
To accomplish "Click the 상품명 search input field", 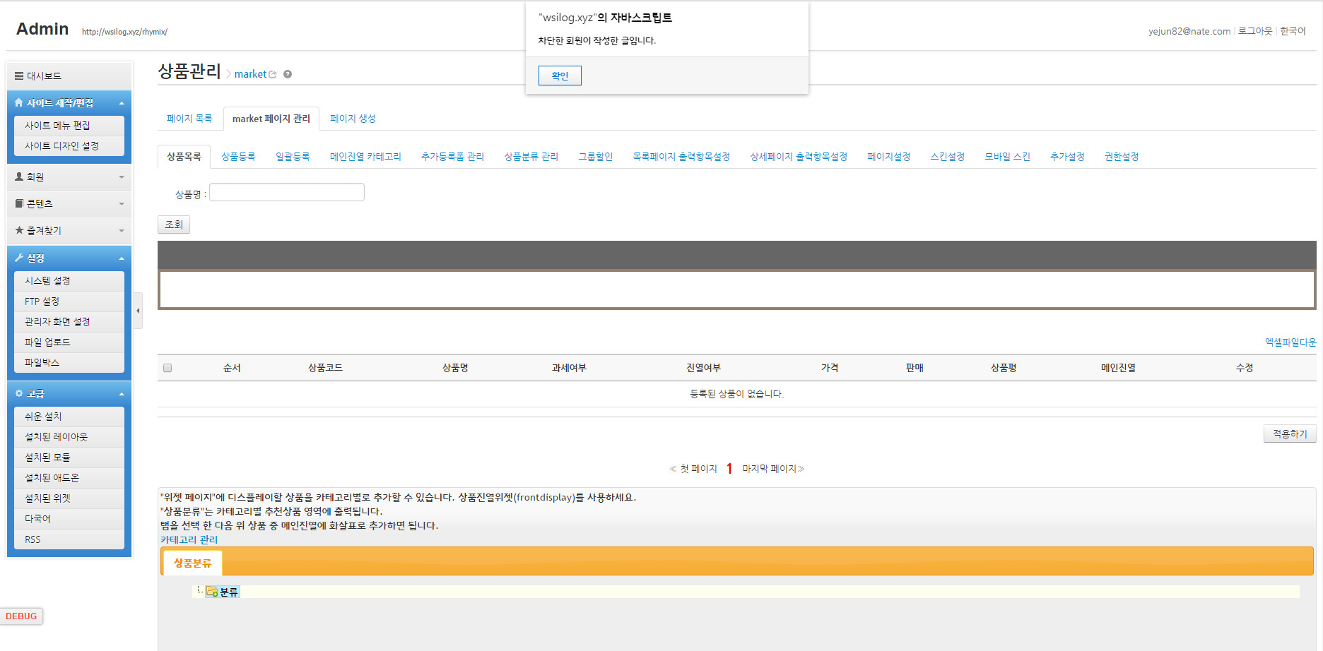I will 287,192.
